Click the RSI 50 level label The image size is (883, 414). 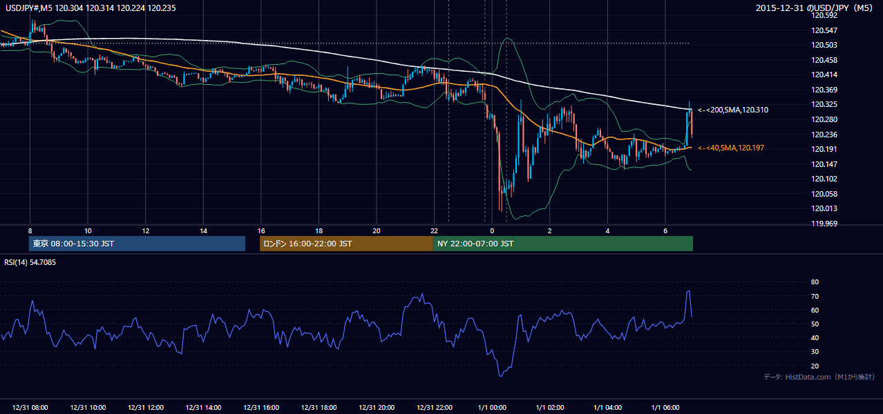coord(815,324)
